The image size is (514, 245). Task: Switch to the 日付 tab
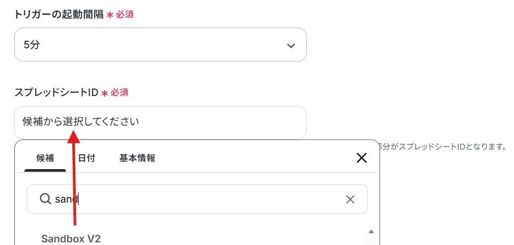pos(87,159)
